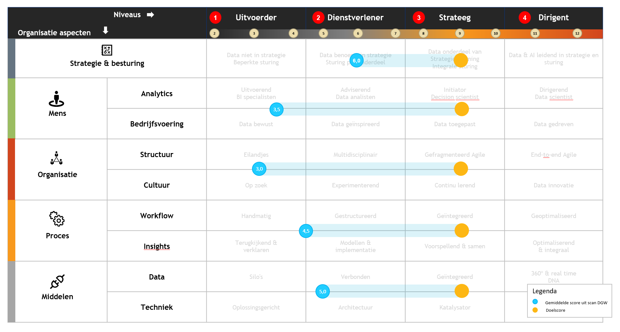Image resolution: width=620 pixels, height=332 pixels.
Task: Select the blue 3,5 score marker
Action: pyautogui.click(x=276, y=110)
